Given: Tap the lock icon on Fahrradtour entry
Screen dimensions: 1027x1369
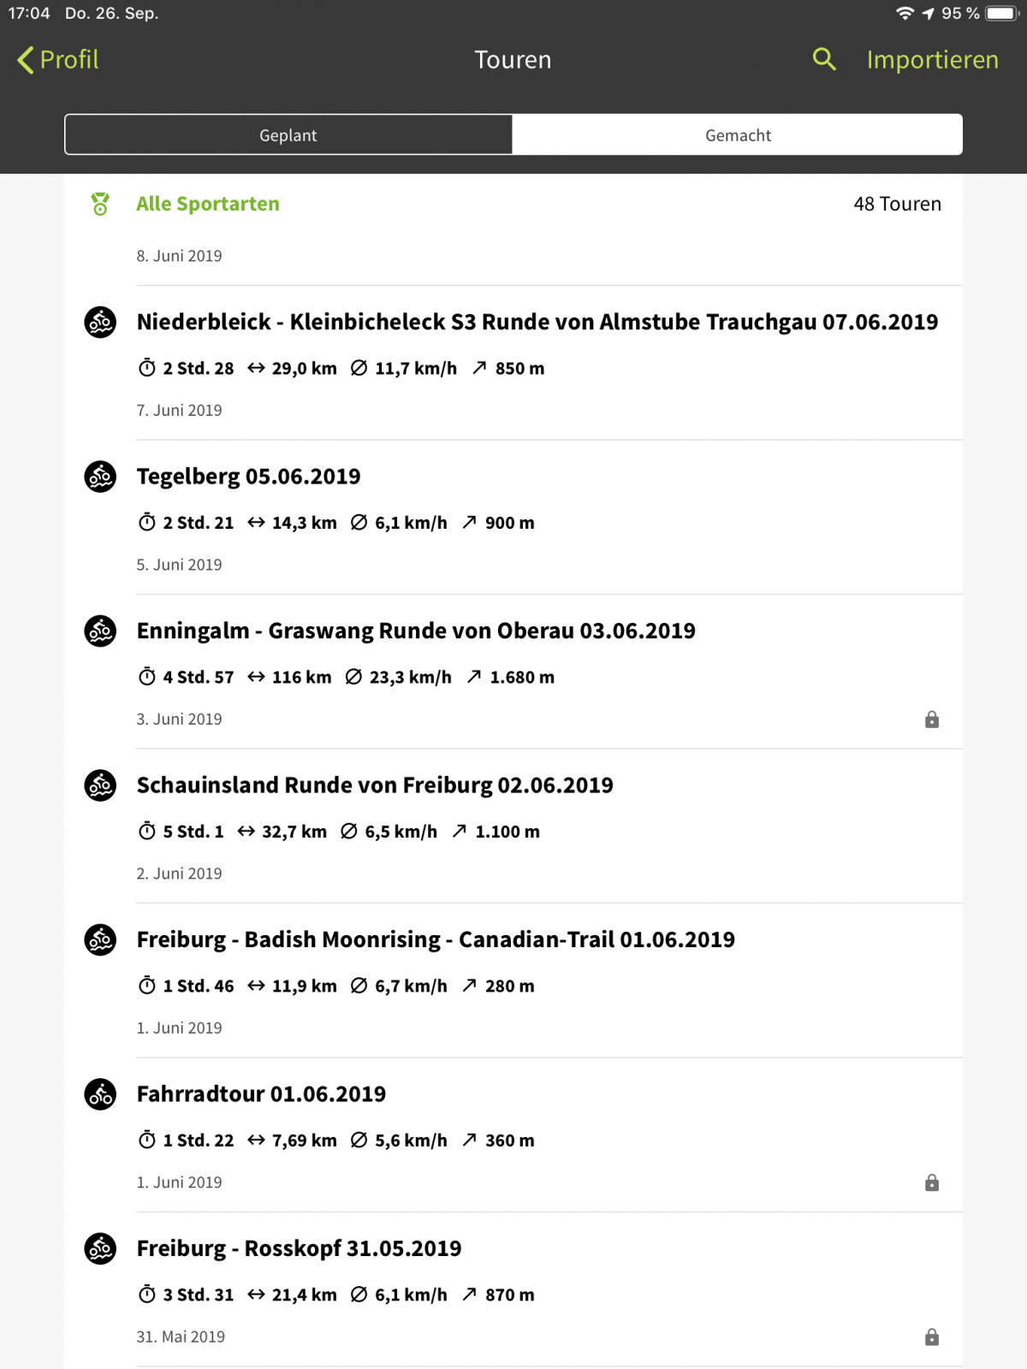Looking at the screenshot, I should pyautogui.click(x=932, y=1182).
